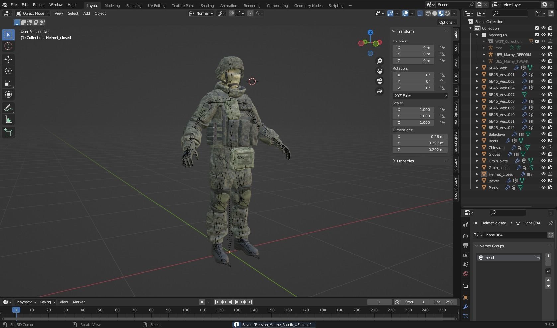Jump to timeline end frame

point(250,302)
